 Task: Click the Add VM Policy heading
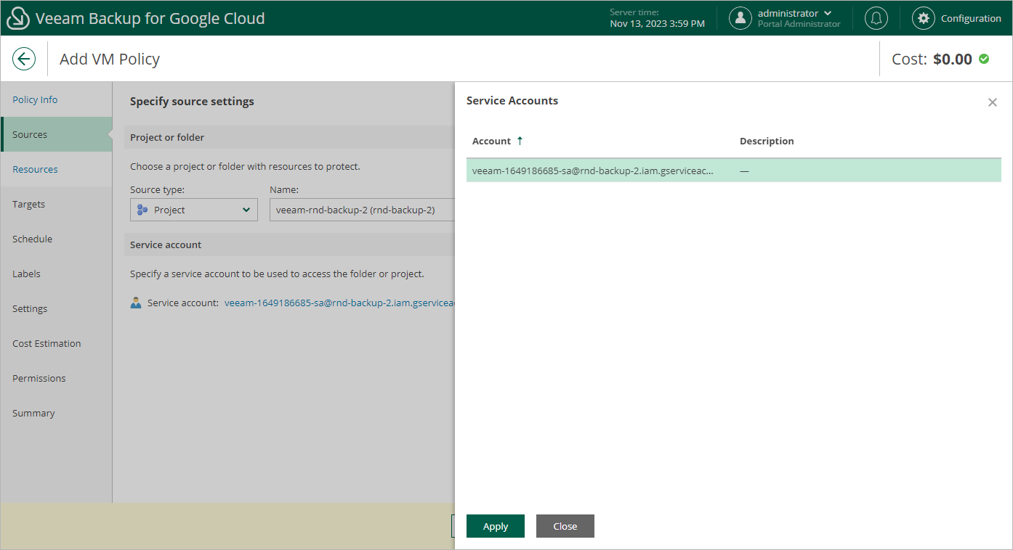point(110,59)
